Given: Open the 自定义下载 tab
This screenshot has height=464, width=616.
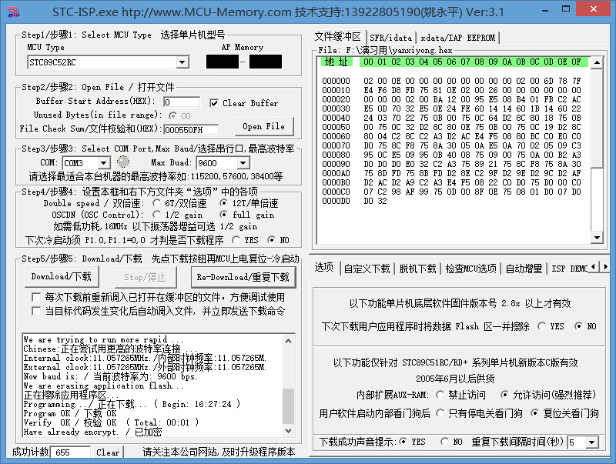Looking at the screenshot, I should pos(367,269).
